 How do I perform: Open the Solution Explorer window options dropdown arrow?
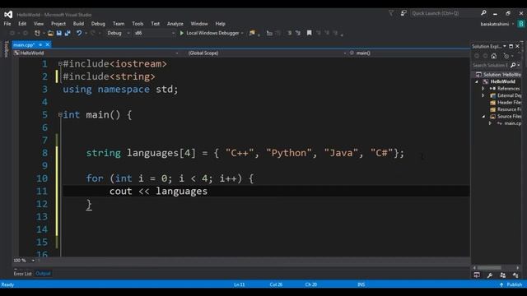[x=505, y=46]
